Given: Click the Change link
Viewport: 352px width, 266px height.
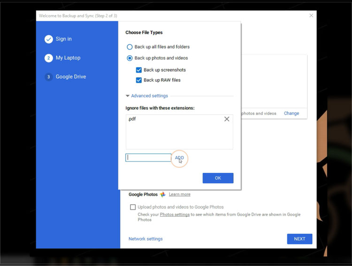Looking at the screenshot, I should pos(291,113).
